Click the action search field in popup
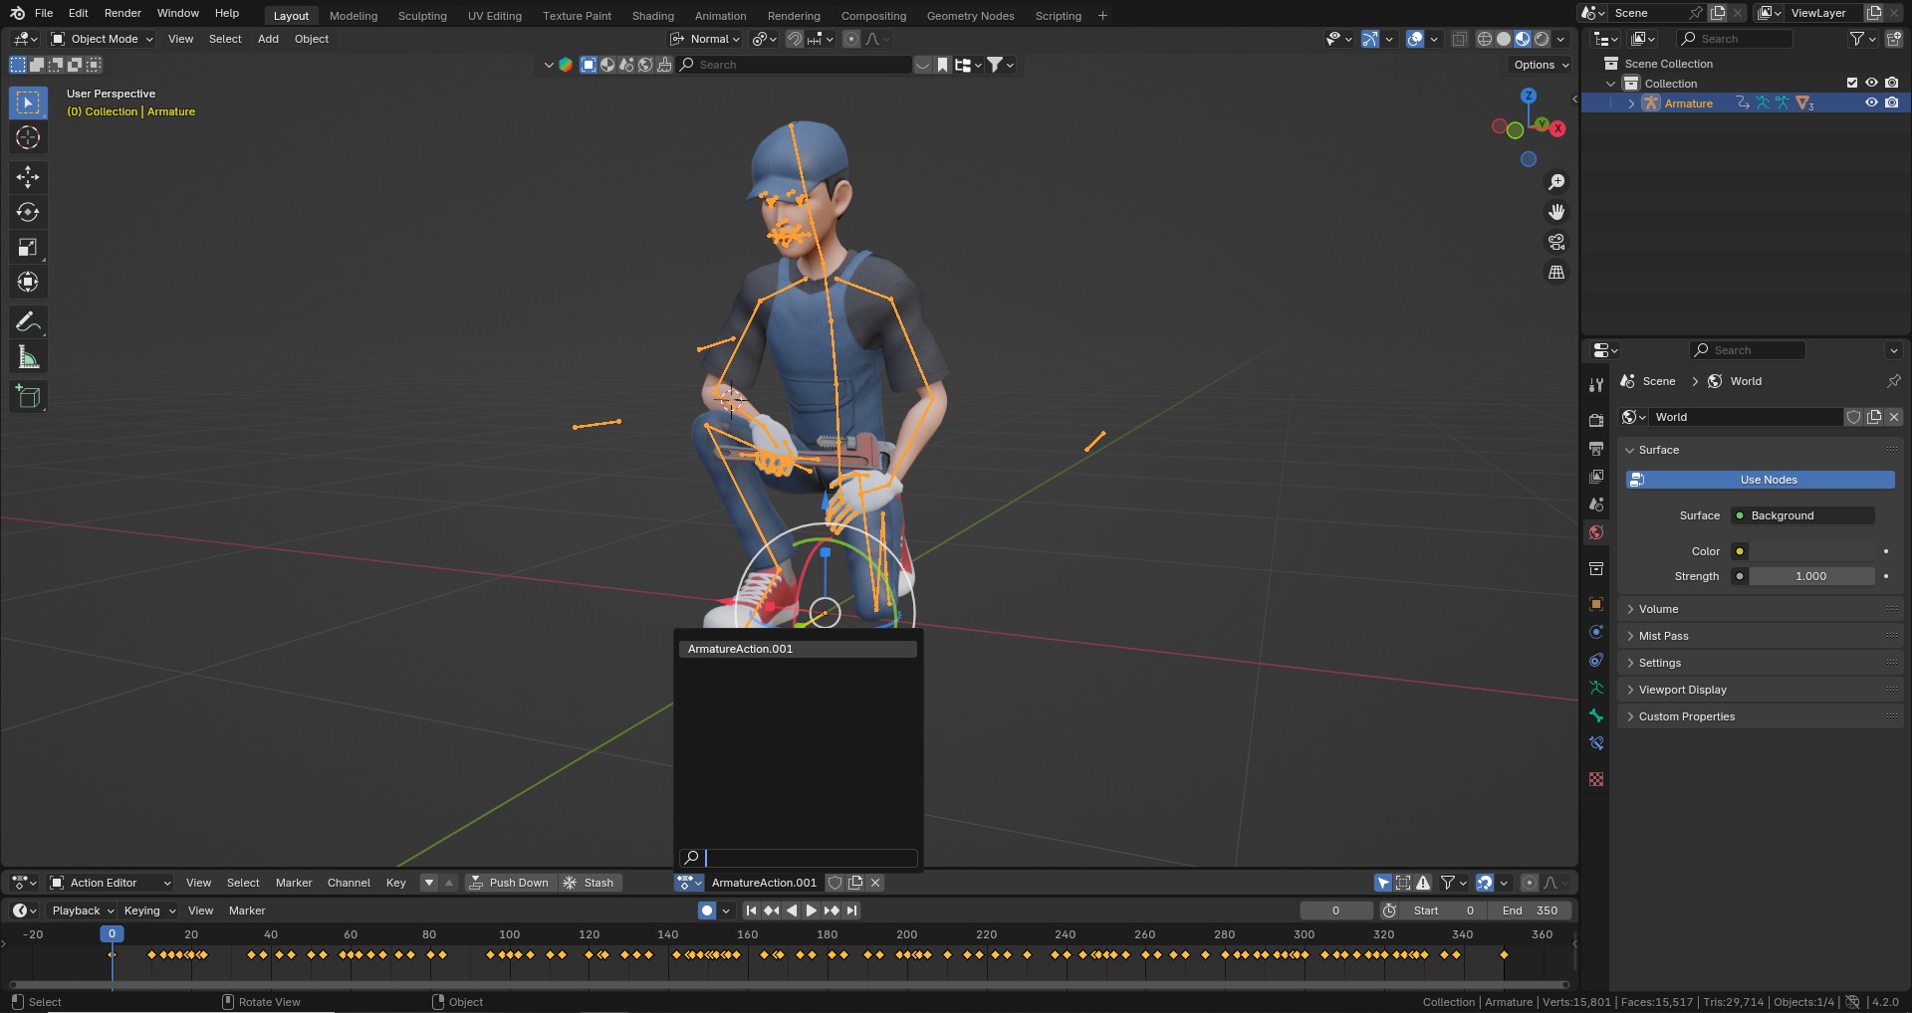 [798, 858]
